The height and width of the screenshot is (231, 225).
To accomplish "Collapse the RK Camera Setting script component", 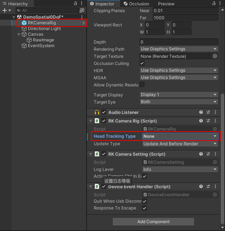I will tap(91, 154).
